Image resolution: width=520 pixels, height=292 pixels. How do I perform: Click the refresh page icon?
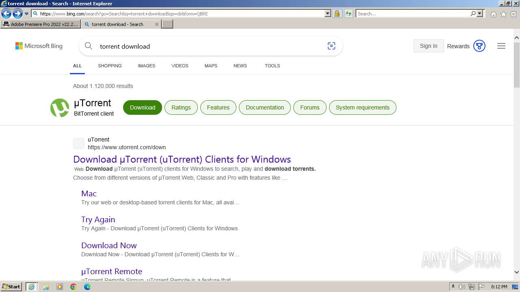coord(349,14)
